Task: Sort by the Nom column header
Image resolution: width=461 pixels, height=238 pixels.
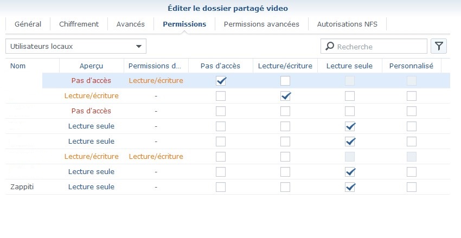Action: [18, 66]
